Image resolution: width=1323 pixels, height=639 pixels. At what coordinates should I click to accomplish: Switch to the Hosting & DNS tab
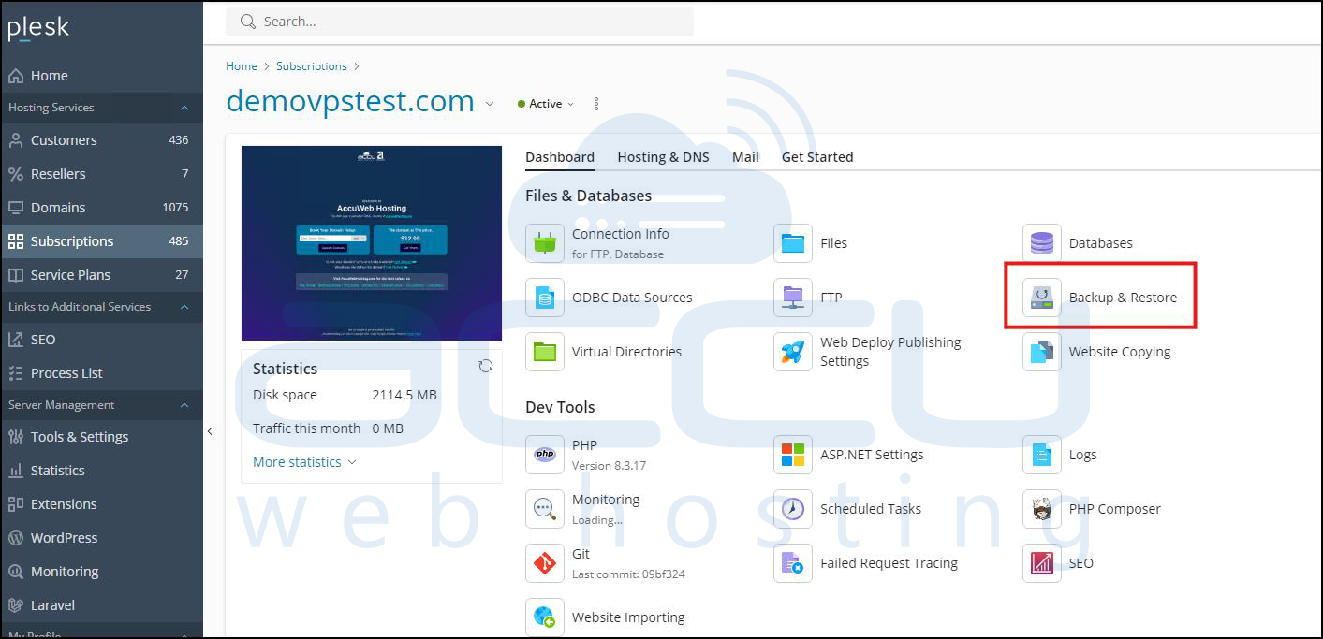point(663,157)
